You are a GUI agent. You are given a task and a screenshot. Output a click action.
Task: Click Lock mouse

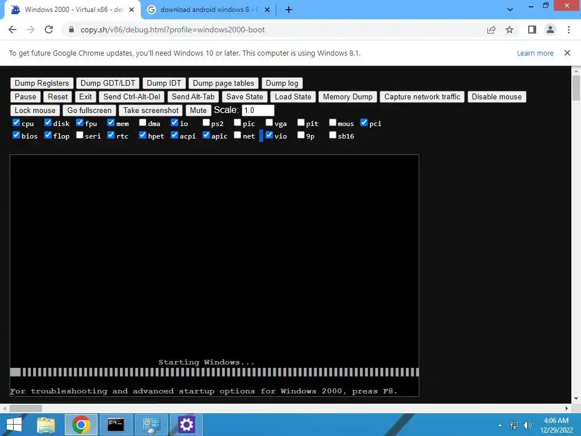35,111
